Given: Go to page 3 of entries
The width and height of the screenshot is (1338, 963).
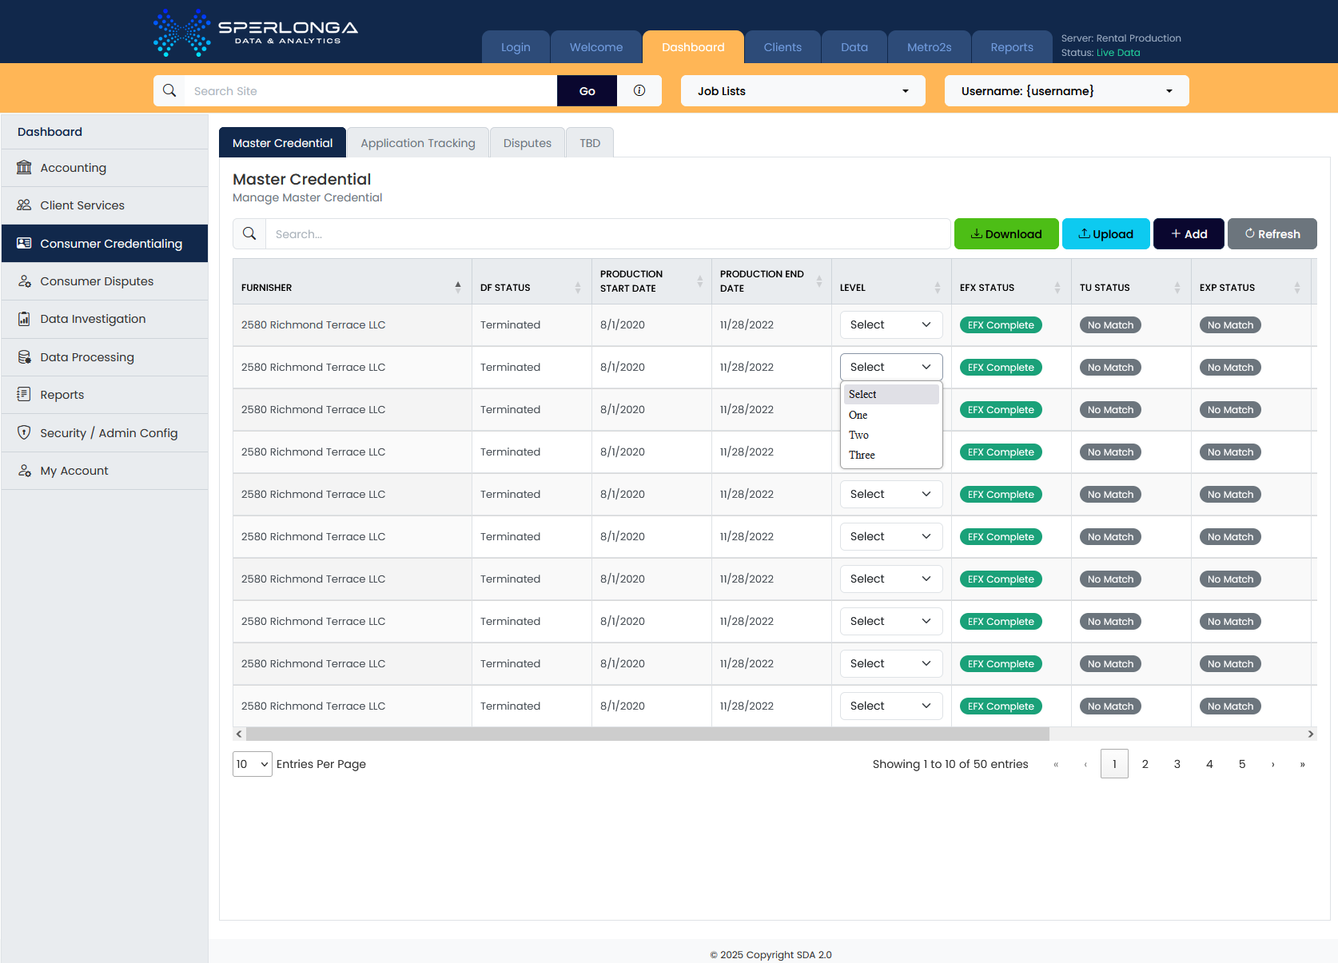Looking at the screenshot, I should click(x=1177, y=764).
